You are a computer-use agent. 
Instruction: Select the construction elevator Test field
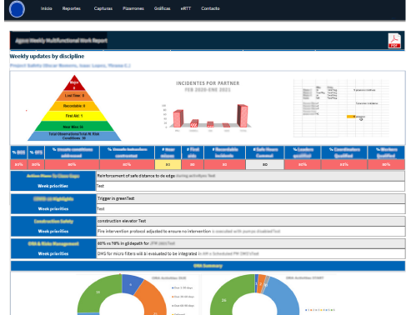[250, 221]
